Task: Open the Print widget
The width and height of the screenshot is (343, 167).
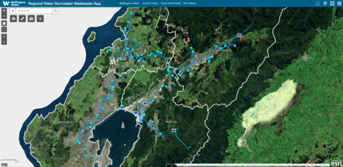Action: click(31, 19)
